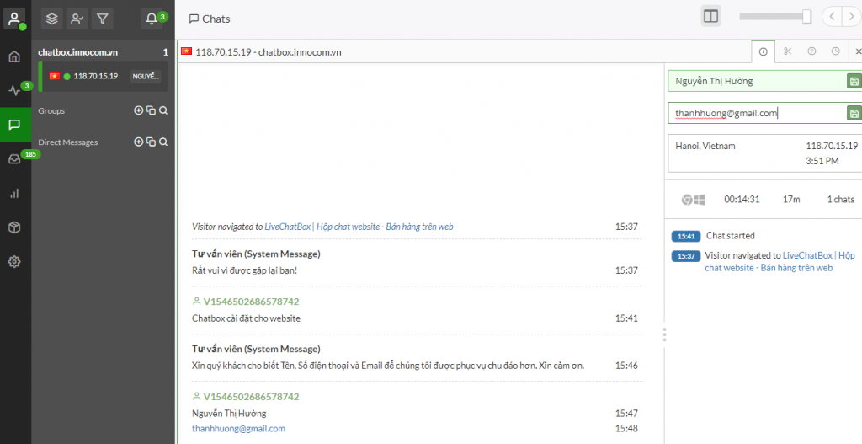862x444 pixels.
Task: Switch to the clock history tab
Action: tap(836, 51)
